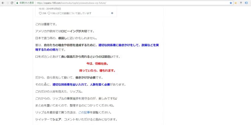251x125 pixels.
Task: Open the tweet timestamp 19:55 - 2018年5月8日
Action: pyautogui.click(x=50, y=9)
